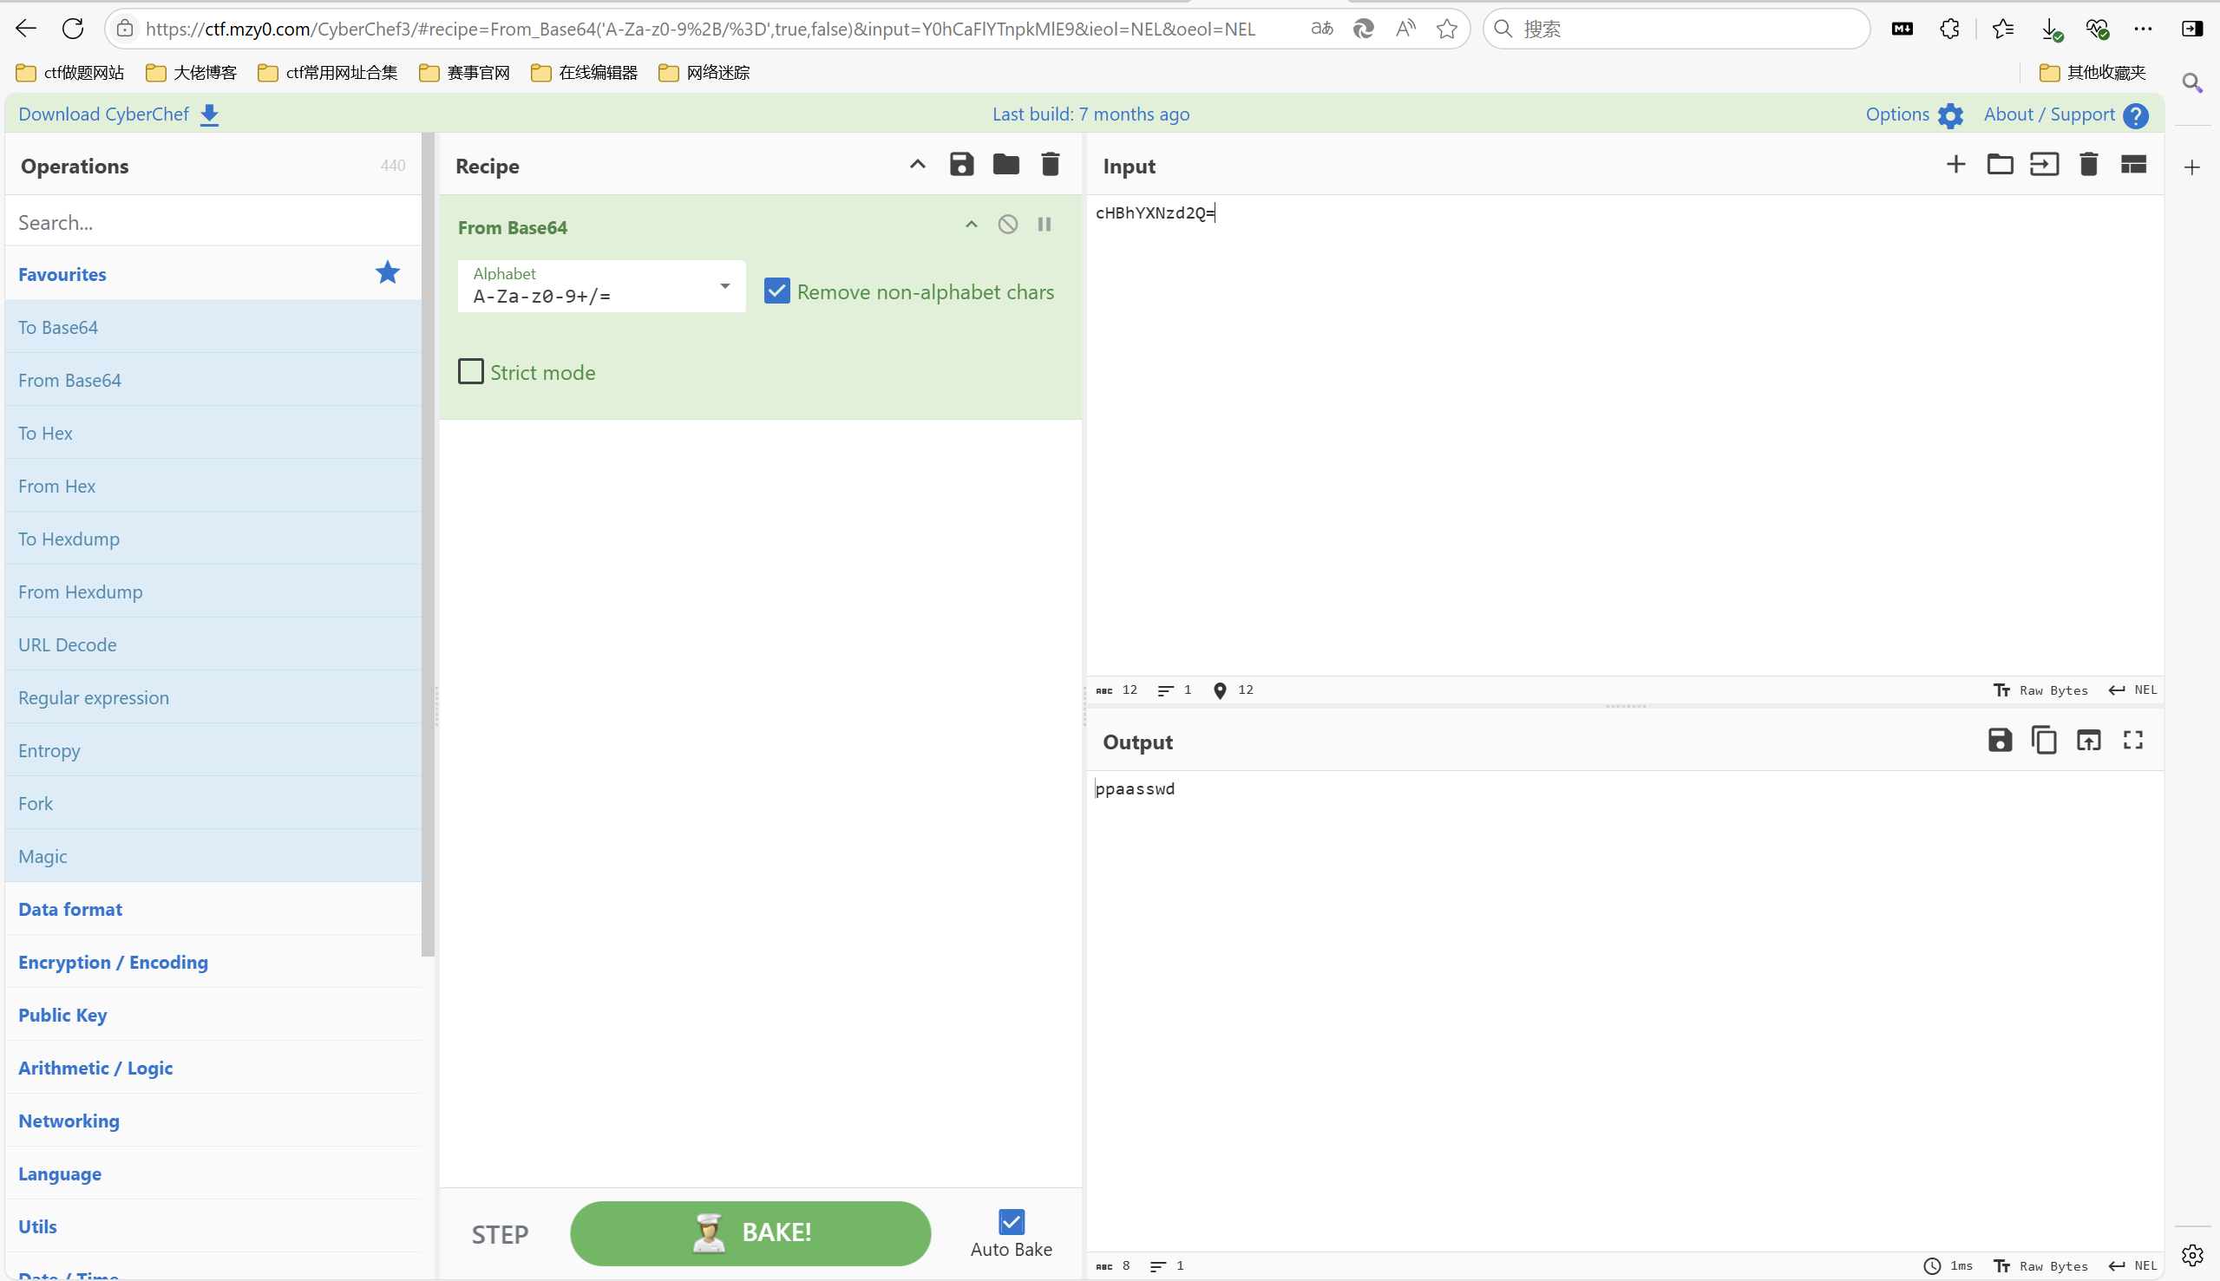Image resolution: width=2220 pixels, height=1281 pixels.
Task: Change output character encoding Raw Bytes
Action: click(x=2040, y=1265)
